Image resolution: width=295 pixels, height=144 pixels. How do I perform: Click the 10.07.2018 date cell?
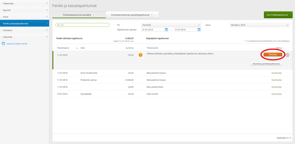pos(62,94)
